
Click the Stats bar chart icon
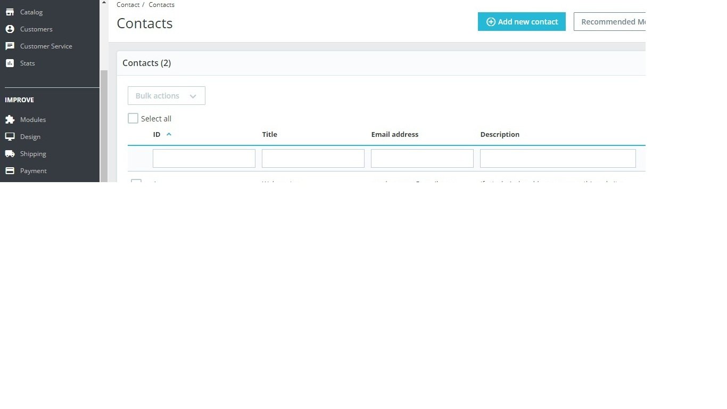[10, 63]
